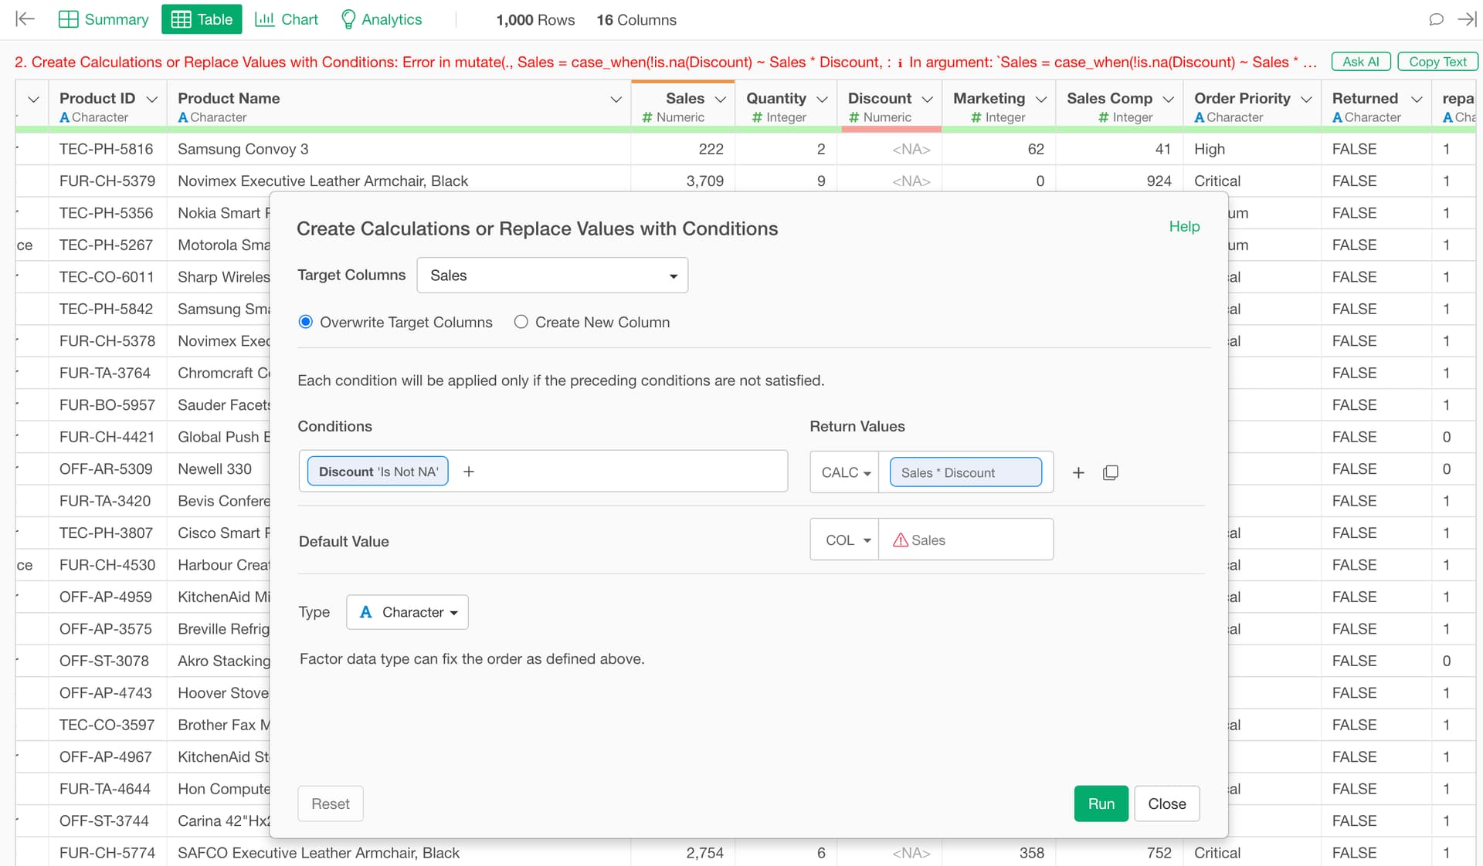Open the Help link in dialog

coord(1184,226)
